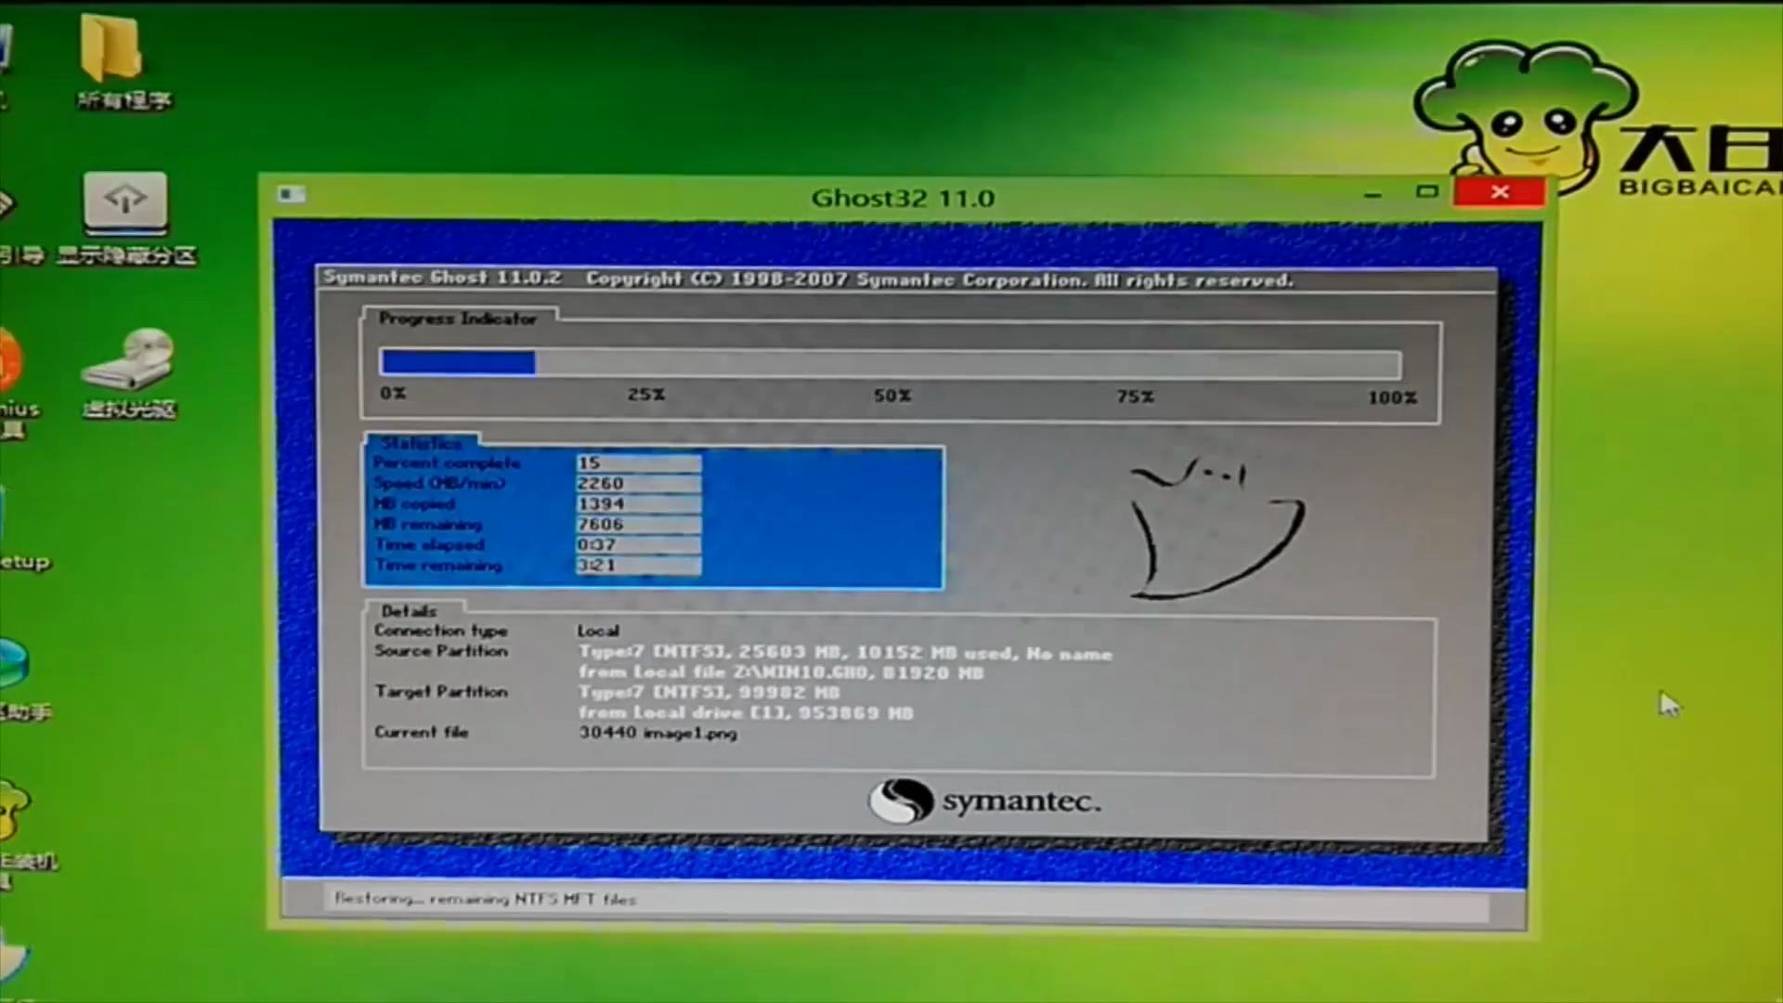
Task: Click the Ghost32 11.0 title bar text
Action: (x=903, y=198)
